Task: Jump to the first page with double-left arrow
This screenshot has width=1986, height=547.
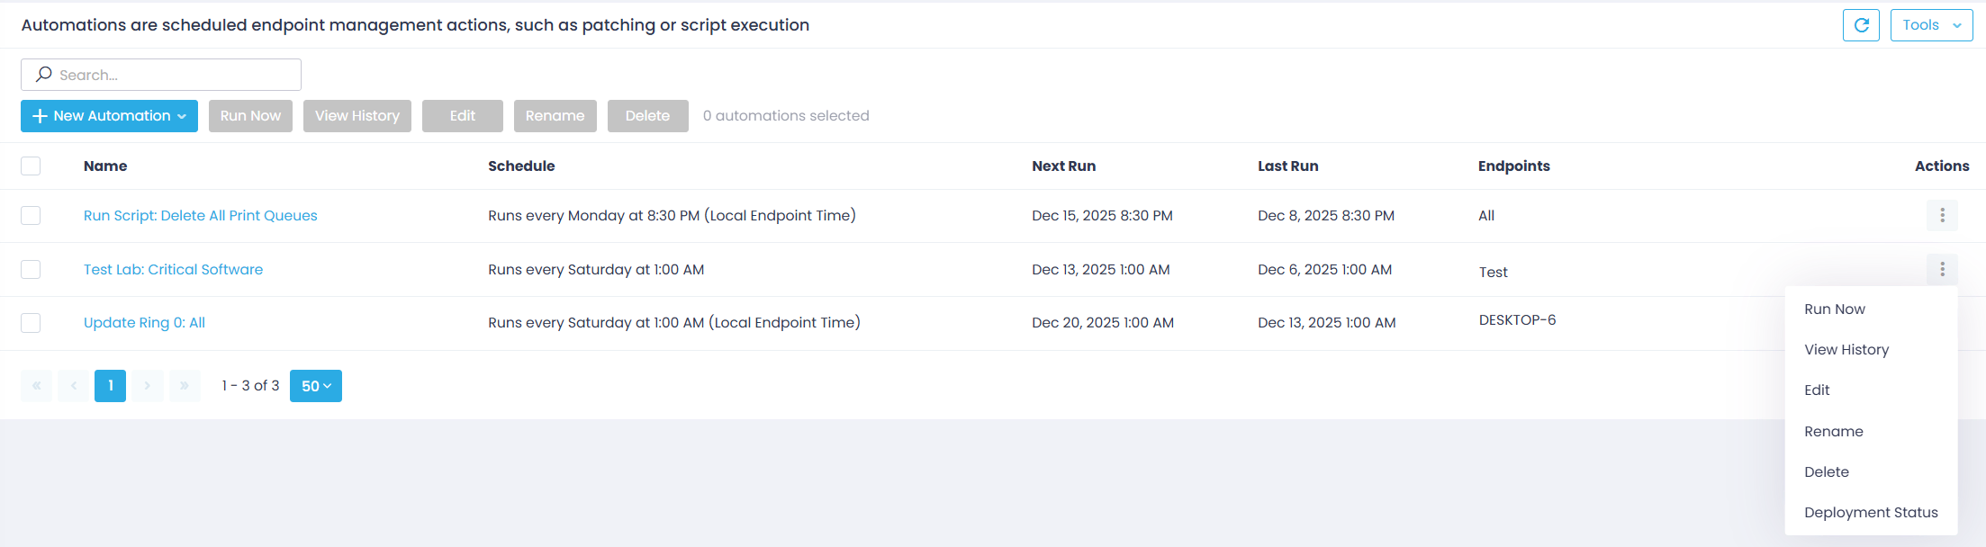Action: (x=36, y=385)
